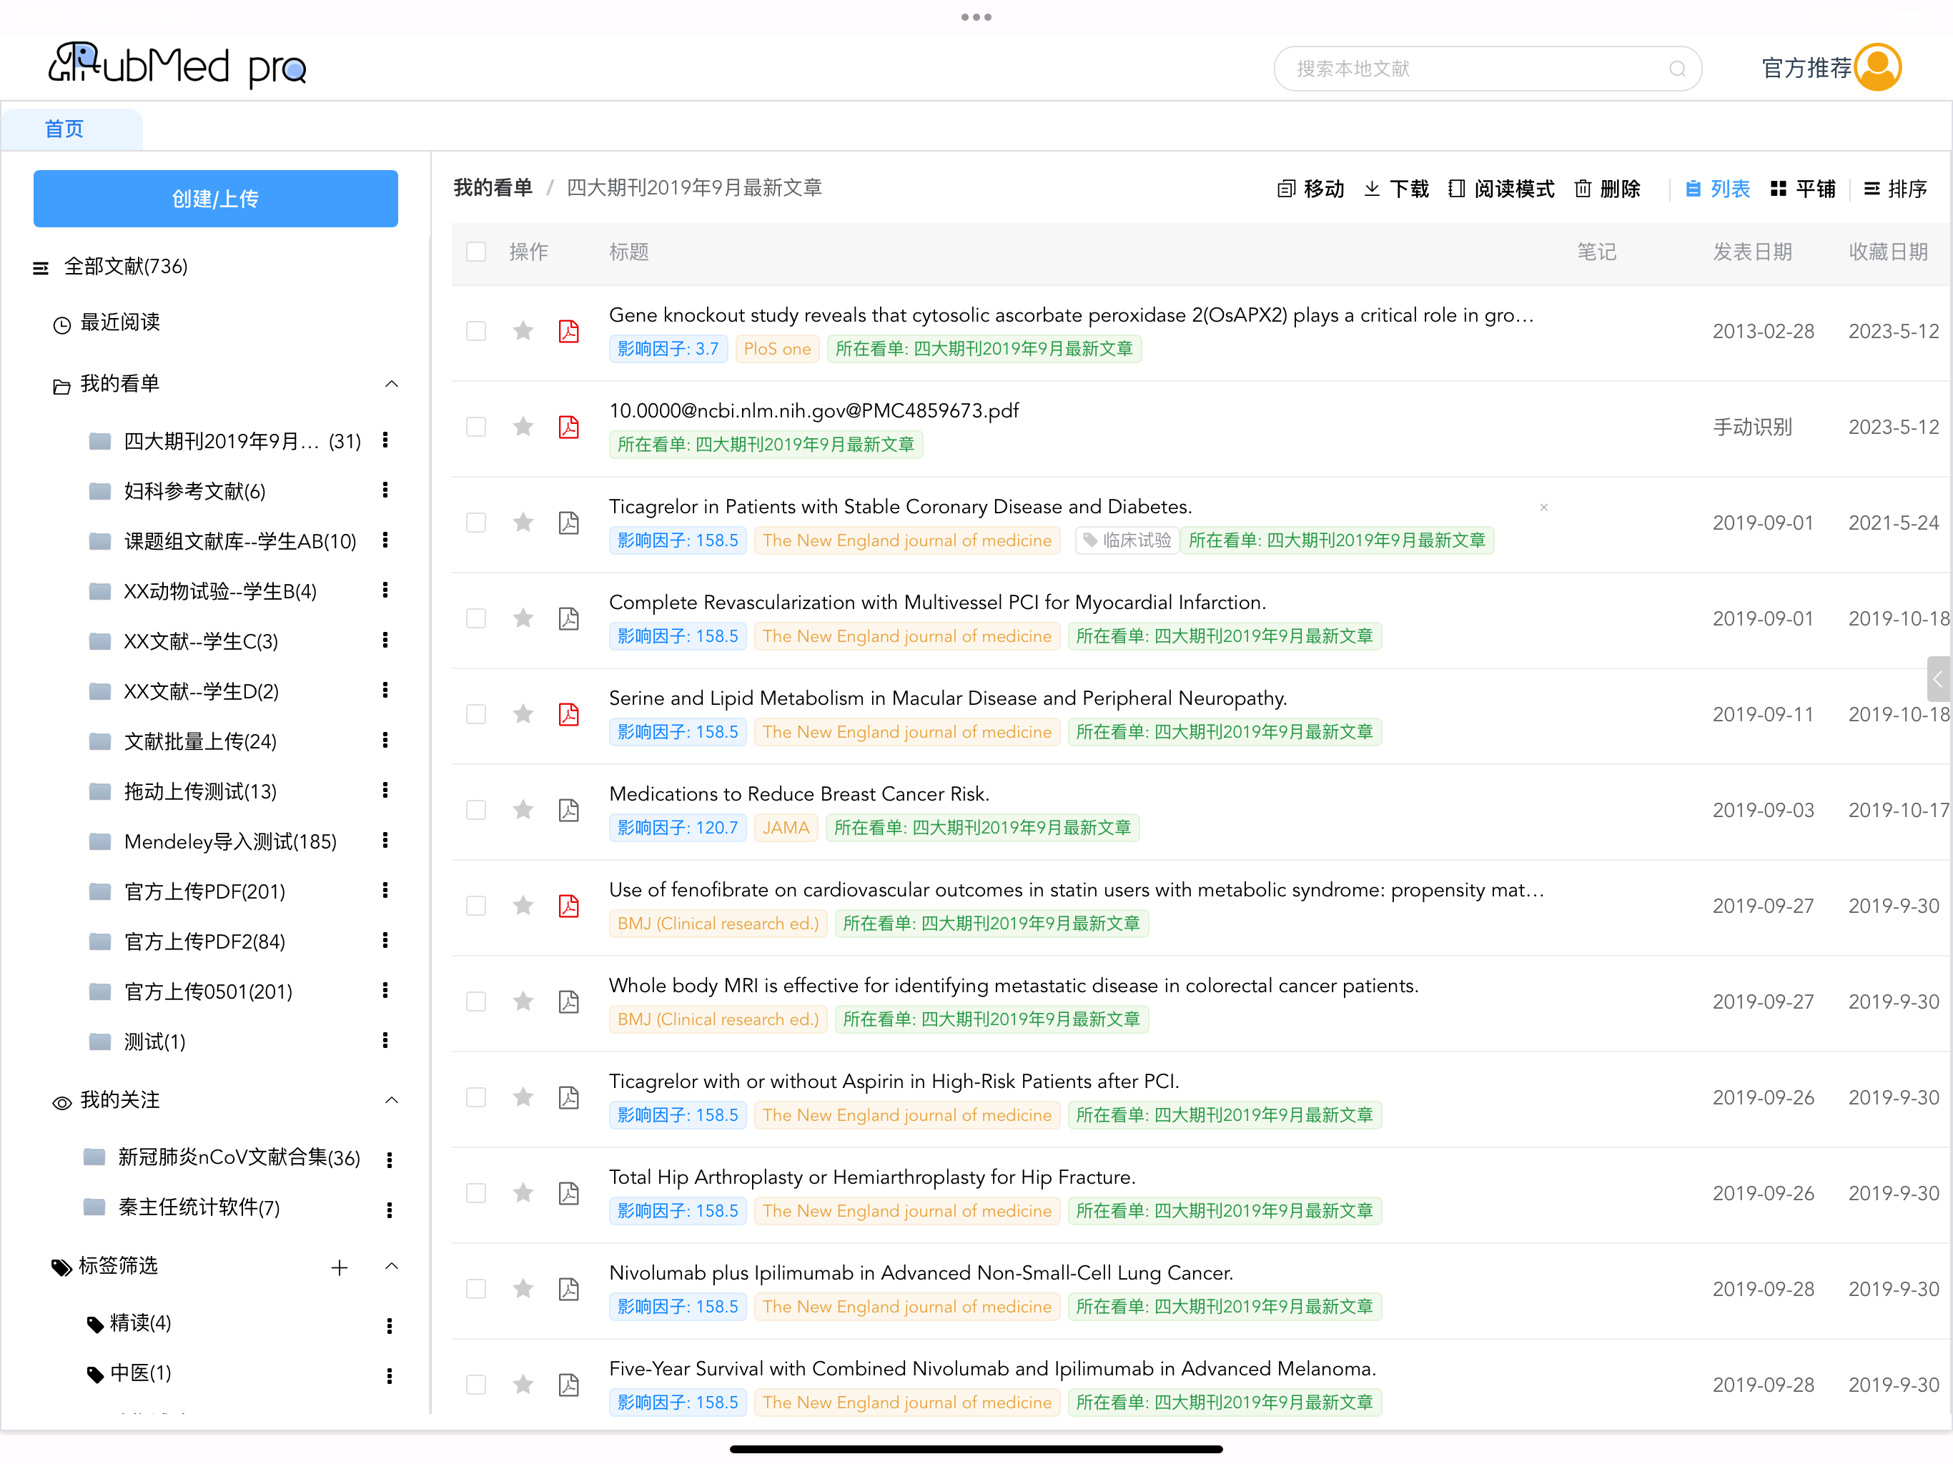The width and height of the screenshot is (1953, 1464).
Task: Open 秦主任统计软件(7) folder
Action: (199, 1207)
